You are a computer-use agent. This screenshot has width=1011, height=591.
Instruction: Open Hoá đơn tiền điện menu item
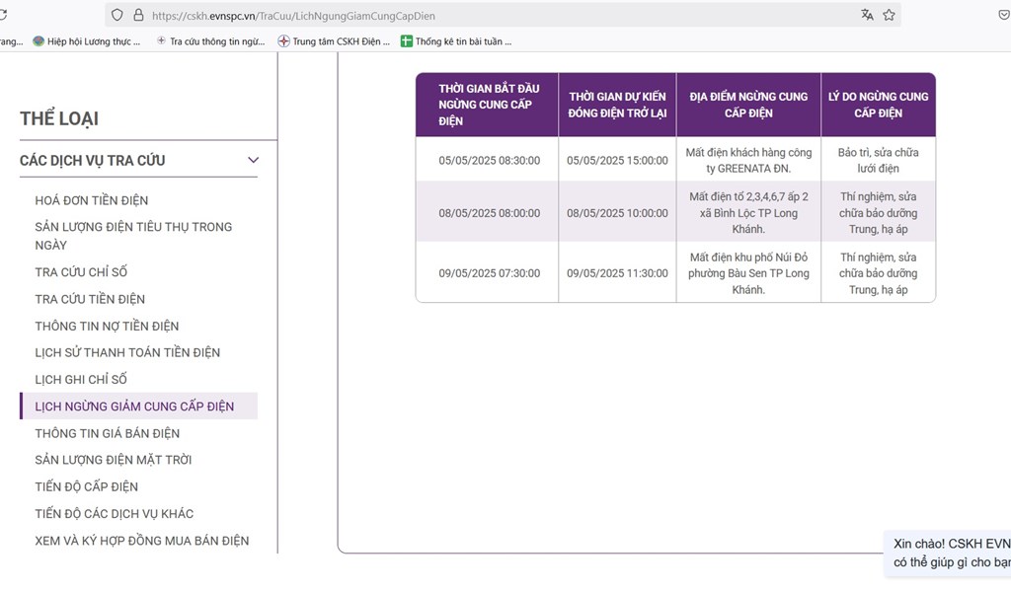click(92, 200)
